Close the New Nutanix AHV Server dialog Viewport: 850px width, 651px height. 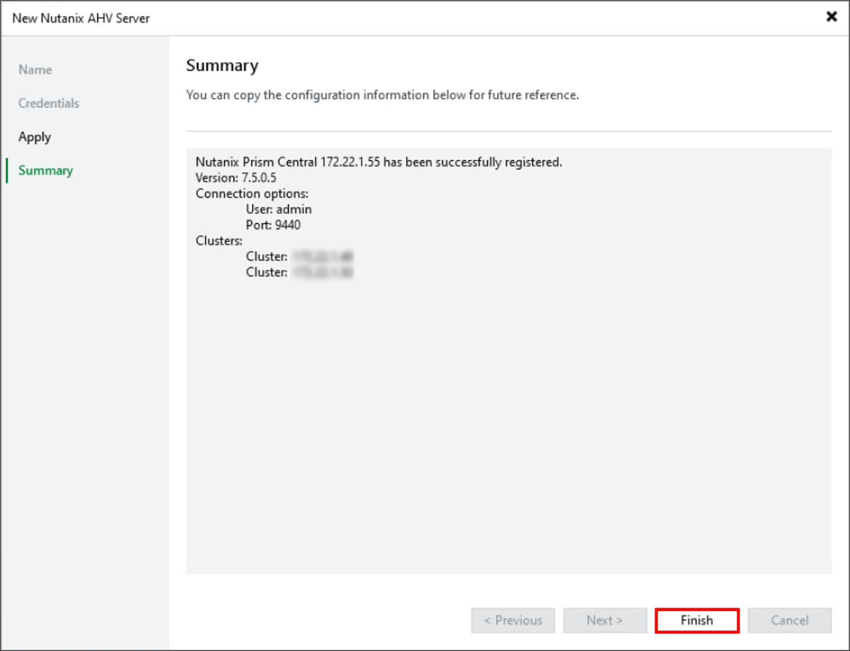832,17
